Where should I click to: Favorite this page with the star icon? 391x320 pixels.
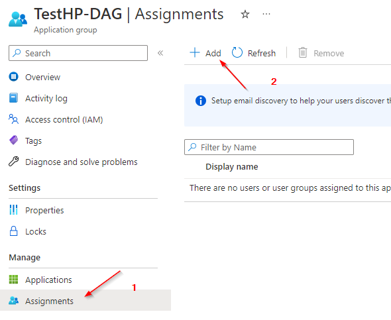coord(245,14)
